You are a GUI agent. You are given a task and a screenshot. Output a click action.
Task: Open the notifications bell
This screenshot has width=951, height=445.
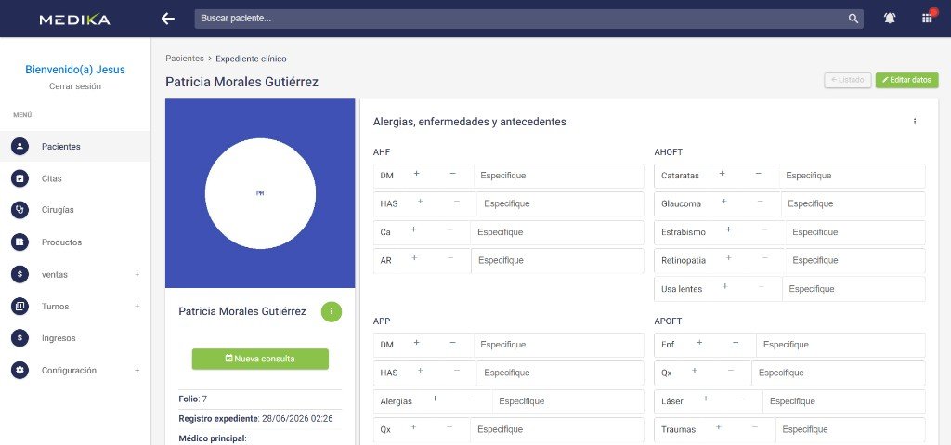(x=890, y=19)
